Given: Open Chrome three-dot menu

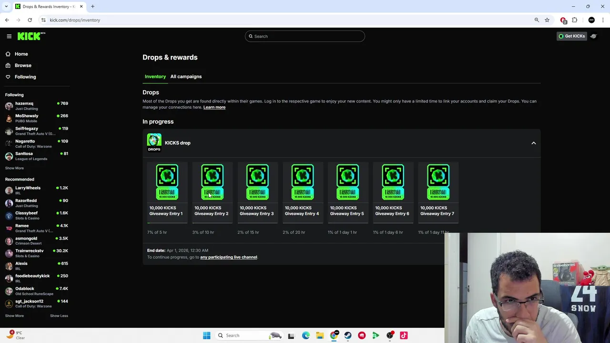Looking at the screenshot, I should (x=603, y=20).
